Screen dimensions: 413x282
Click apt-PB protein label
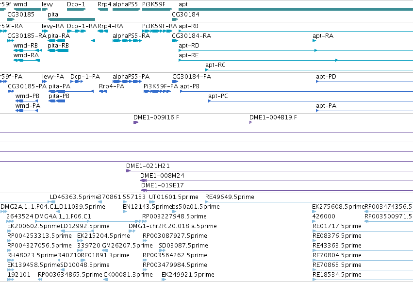tap(190, 86)
